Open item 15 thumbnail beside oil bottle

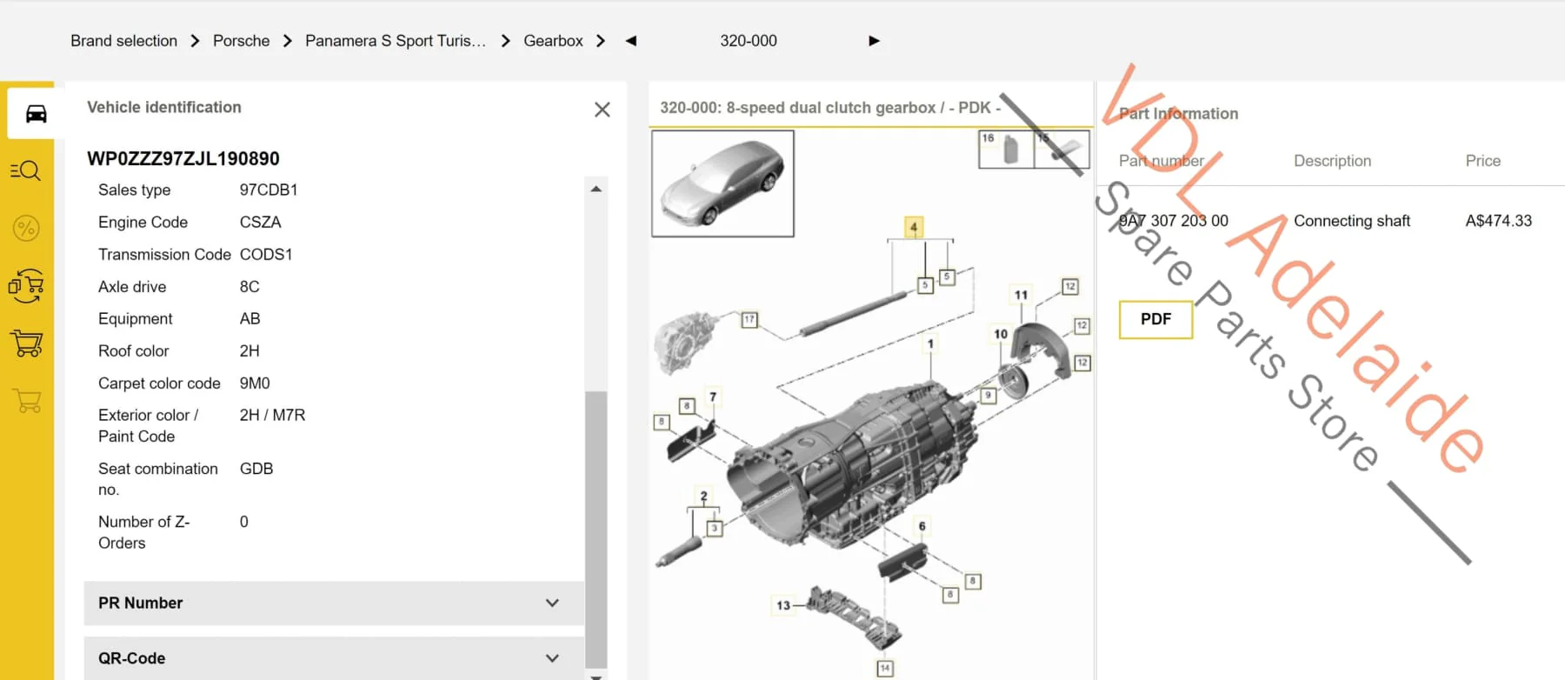coord(1062,149)
